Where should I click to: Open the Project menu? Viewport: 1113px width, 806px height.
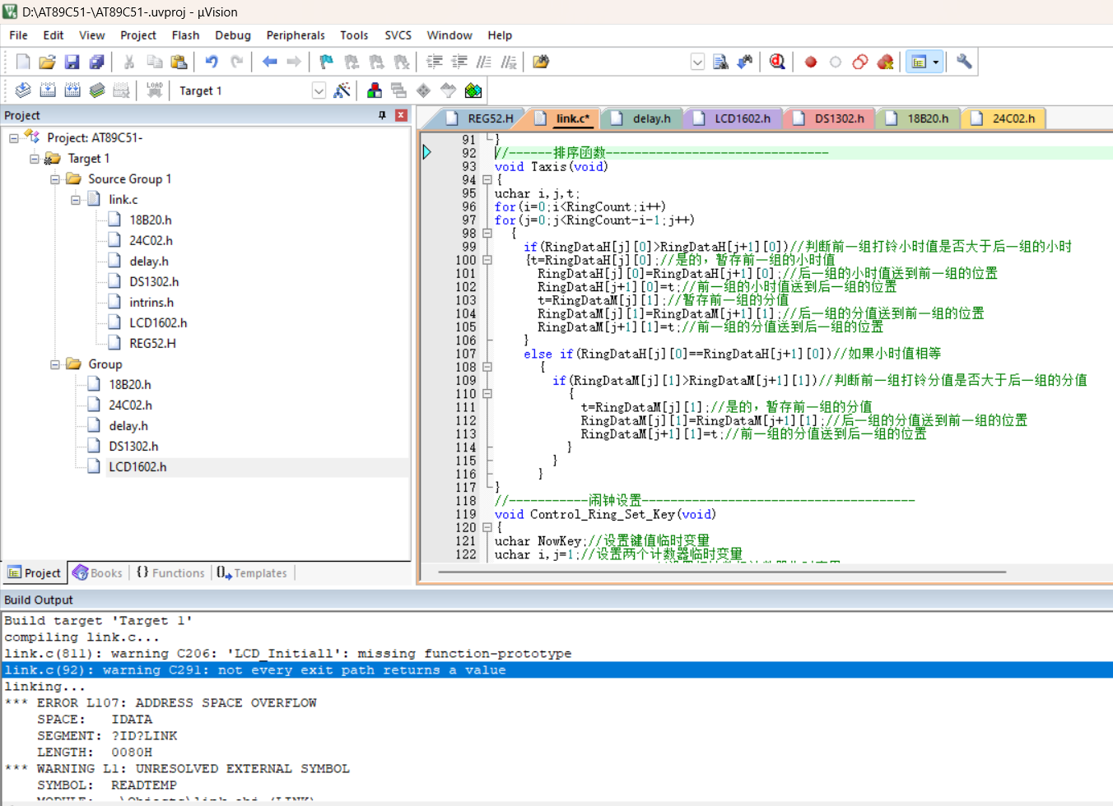(137, 35)
